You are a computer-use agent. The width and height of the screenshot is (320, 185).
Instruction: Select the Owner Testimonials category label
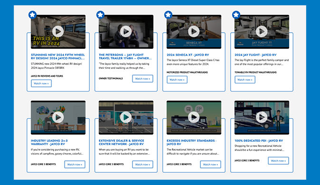coord(111,79)
